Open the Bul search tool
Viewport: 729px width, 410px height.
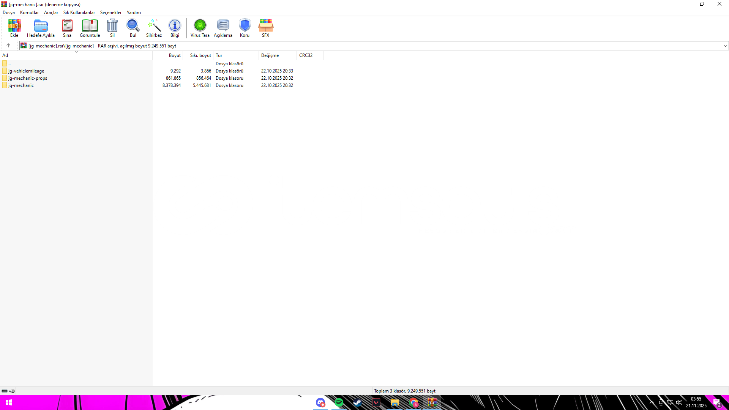(x=133, y=26)
